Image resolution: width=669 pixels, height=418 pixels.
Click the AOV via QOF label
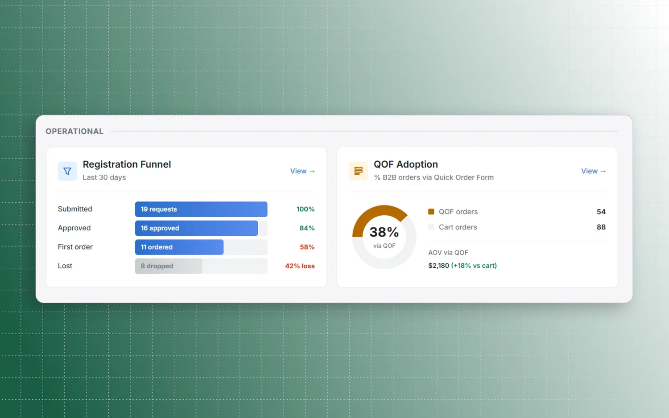pyautogui.click(x=448, y=253)
